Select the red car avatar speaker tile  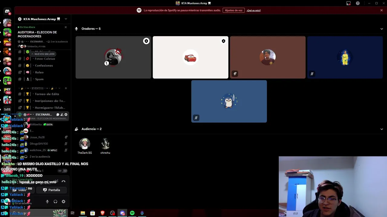click(x=190, y=57)
